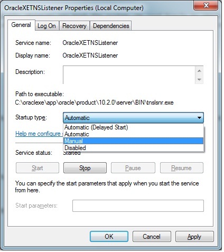
Task: Stop the running service
Action: click(85, 168)
